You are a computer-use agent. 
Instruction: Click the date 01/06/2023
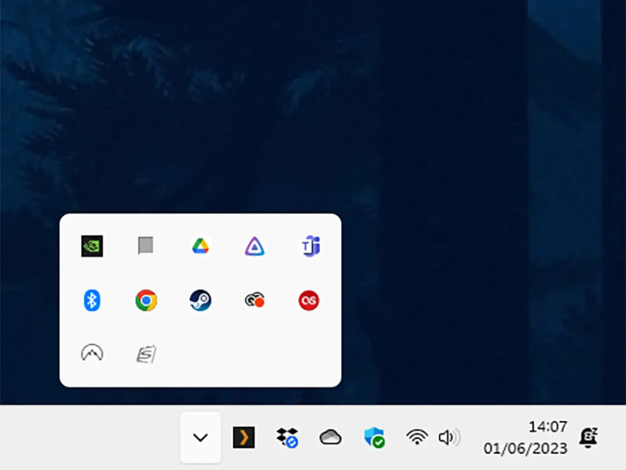click(525, 448)
